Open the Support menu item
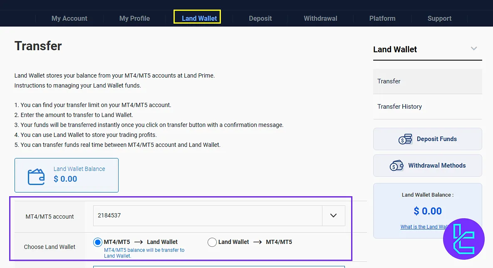Image resolution: width=493 pixels, height=268 pixels. pyautogui.click(x=439, y=19)
